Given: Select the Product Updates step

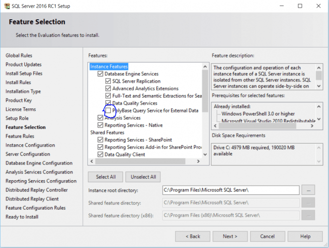Looking at the screenshot, I should [23, 64].
